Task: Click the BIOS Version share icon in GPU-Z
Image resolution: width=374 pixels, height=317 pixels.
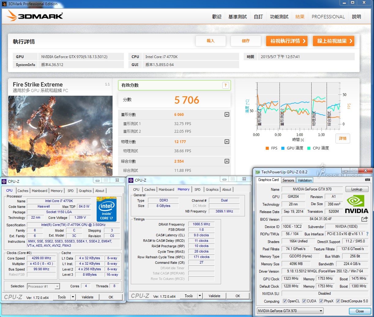Action: pyautogui.click(x=365, y=219)
